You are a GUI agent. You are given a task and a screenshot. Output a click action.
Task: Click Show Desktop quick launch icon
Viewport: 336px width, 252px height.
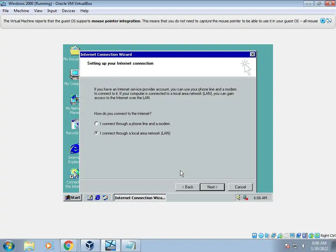coord(90,198)
